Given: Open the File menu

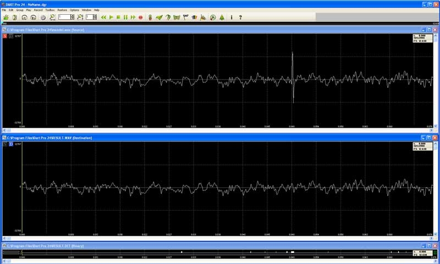Looking at the screenshot, I should (x=4, y=10).
